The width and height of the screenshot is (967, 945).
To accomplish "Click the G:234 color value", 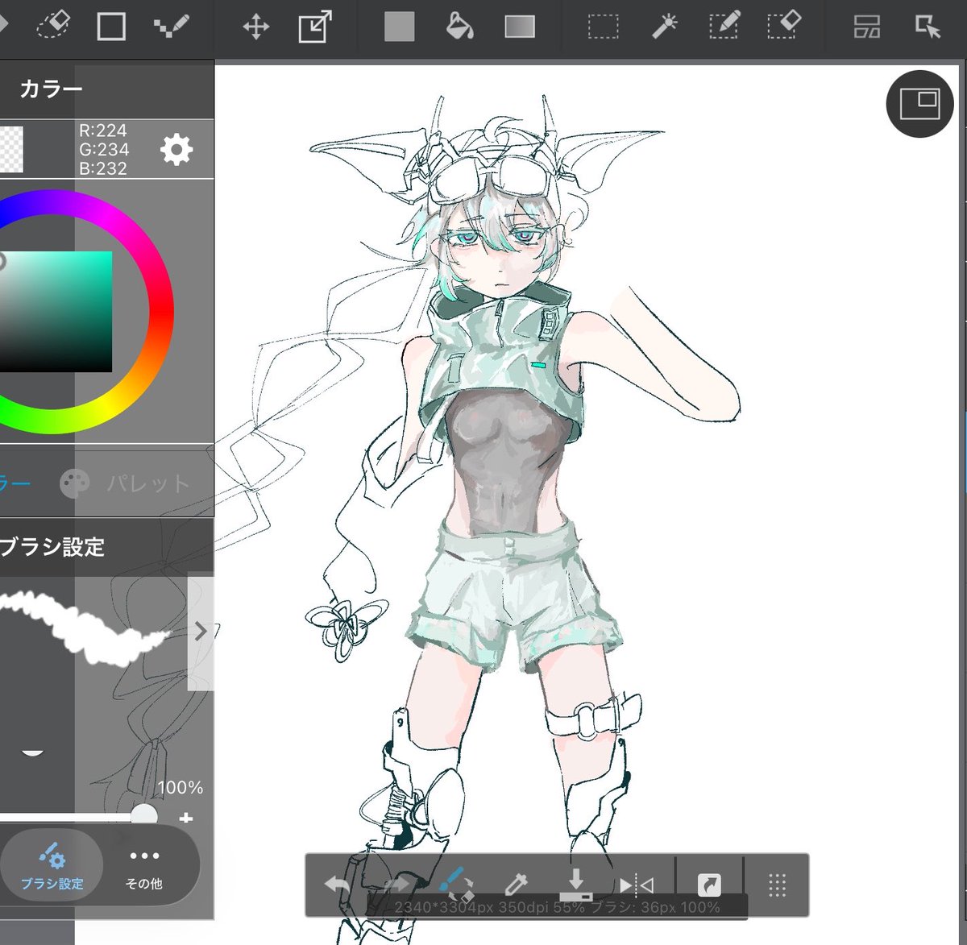I will pos(104,149).
